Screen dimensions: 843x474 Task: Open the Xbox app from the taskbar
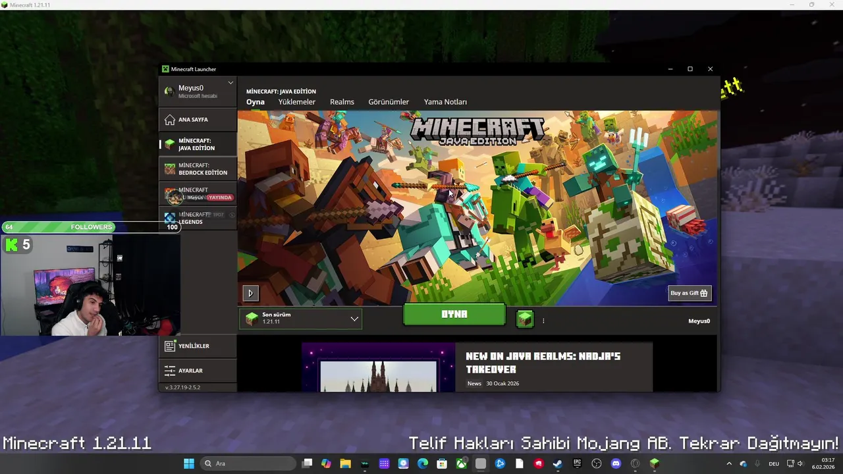coord(462,463)
